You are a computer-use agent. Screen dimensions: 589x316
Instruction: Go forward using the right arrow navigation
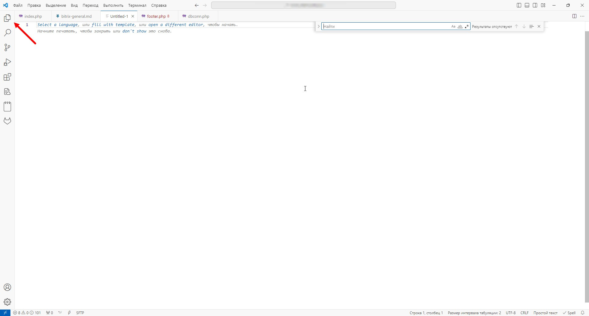point(205,5)
